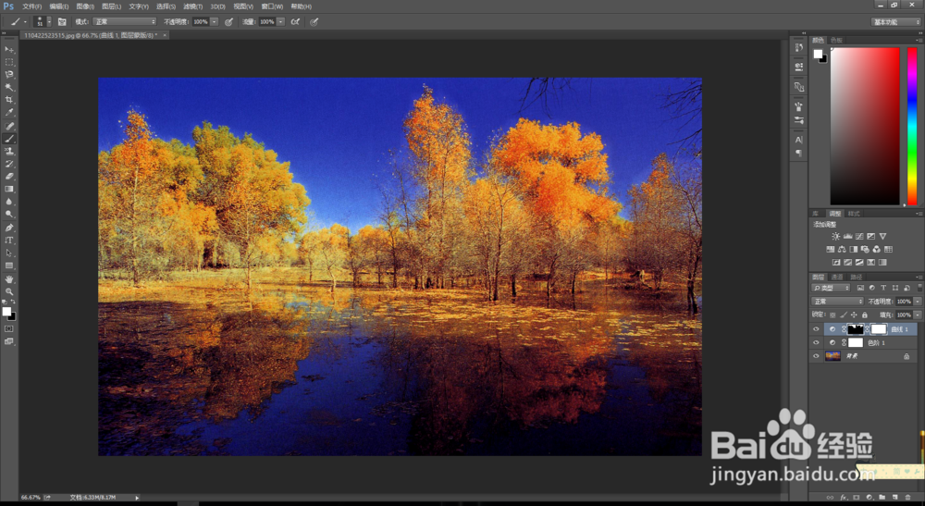Image resolution: width=925 pixels, height=506 pixels.
Task: Swap foreground and background colors
Action: tap(12, 302)
